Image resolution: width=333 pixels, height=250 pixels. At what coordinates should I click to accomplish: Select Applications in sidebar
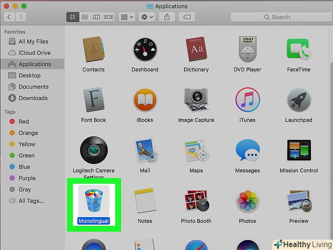pyautogui.click(x=32, y=64)
